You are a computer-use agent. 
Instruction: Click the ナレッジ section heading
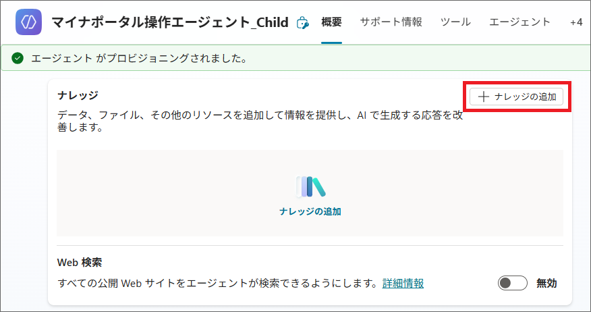click(78, 95)
